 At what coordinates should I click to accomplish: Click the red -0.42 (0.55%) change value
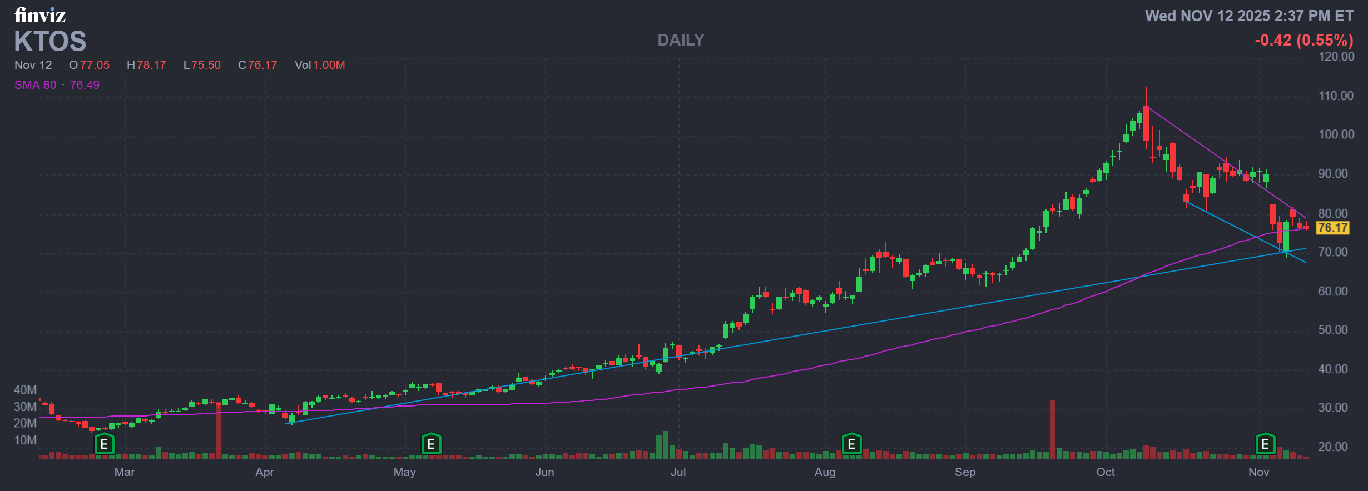tap(1303, 40)
